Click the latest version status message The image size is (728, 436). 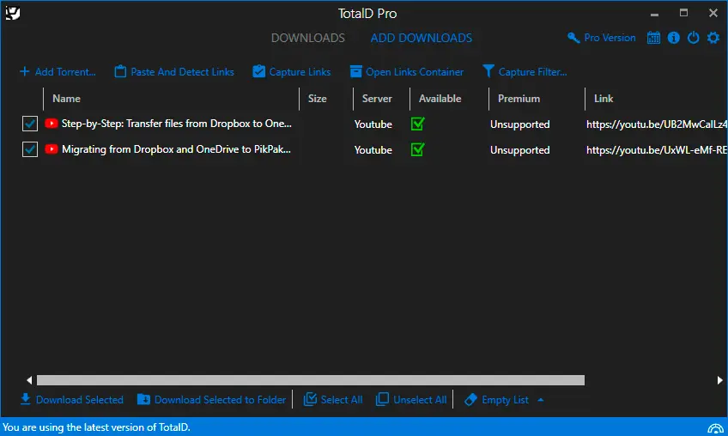96,427
